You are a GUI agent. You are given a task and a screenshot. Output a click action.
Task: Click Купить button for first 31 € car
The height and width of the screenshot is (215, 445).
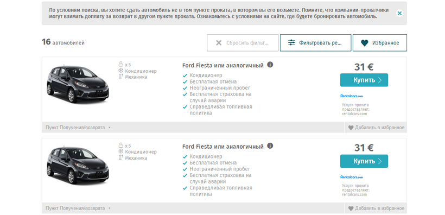(x=364, y=80)
